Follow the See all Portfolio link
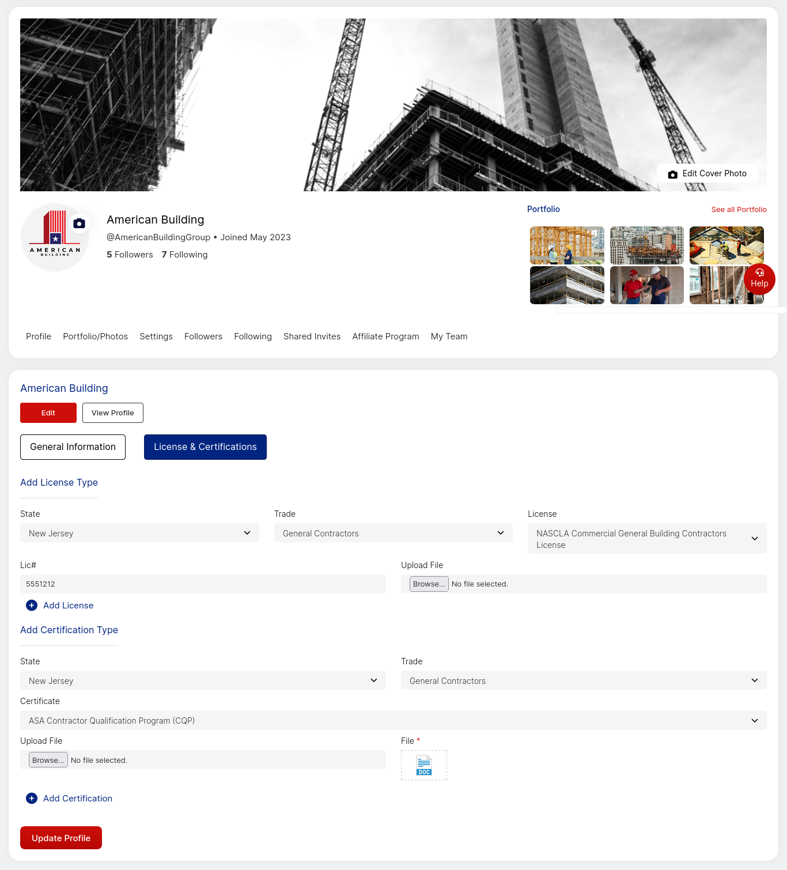The height and width of the screenshot is (870, 787). [739, 209]
